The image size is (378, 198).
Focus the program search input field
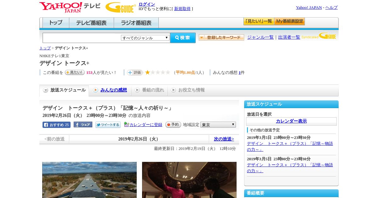coord(82,38)
